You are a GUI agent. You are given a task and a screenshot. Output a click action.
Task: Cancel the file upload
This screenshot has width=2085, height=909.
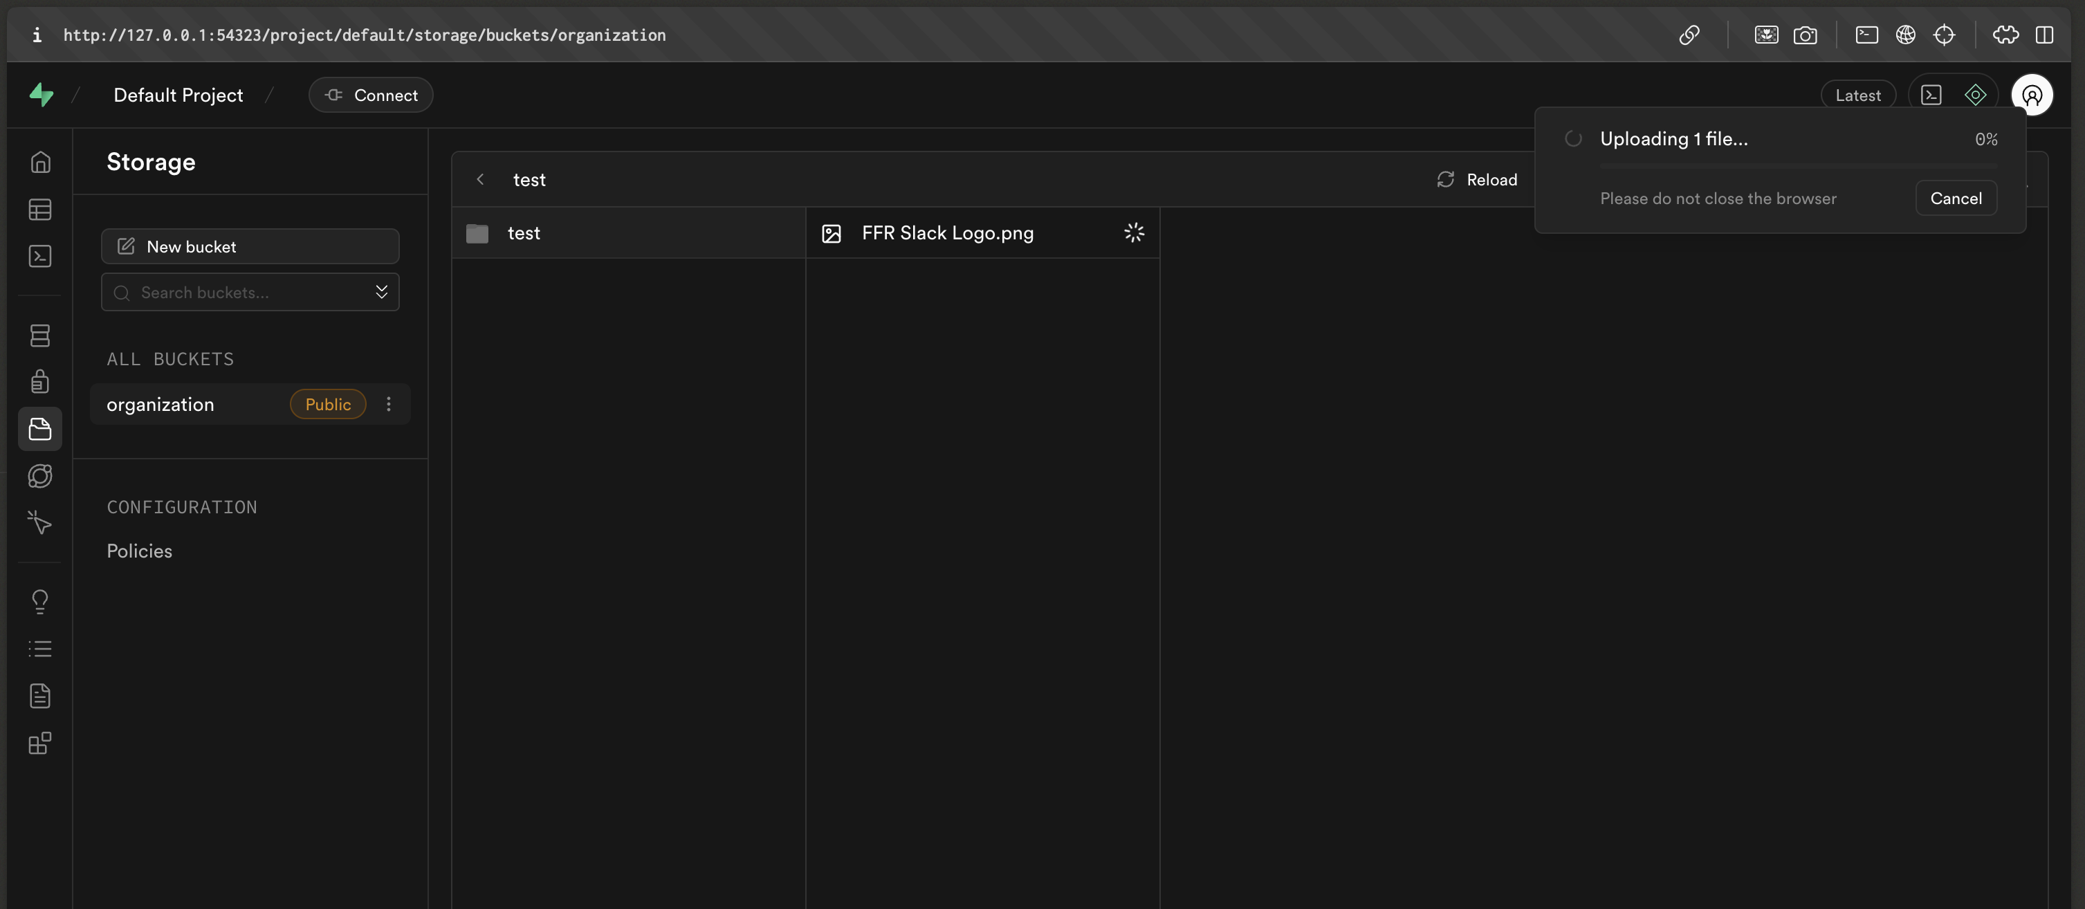(x=1956, y=199)
